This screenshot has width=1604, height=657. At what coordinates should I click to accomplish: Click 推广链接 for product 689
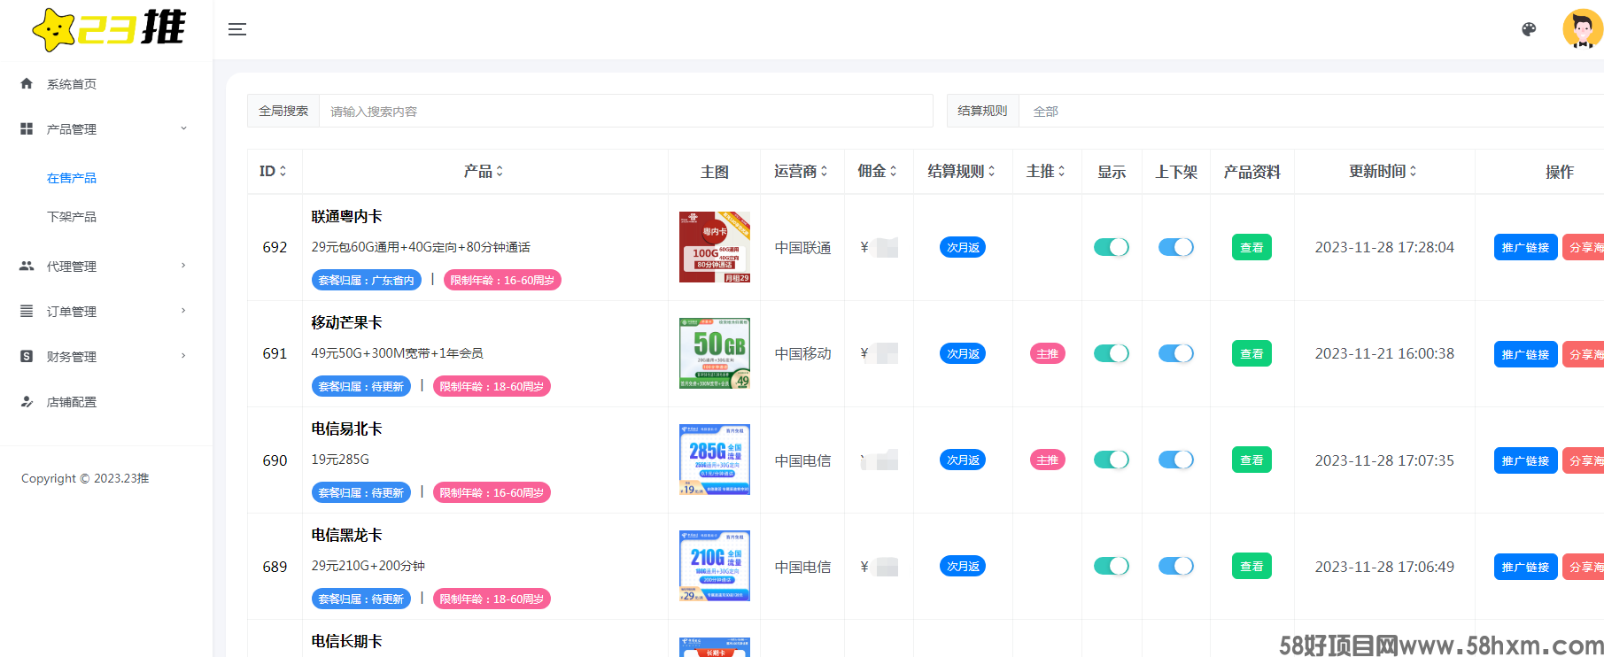tap(1525, 566)
